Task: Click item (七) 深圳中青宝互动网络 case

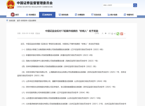Action: click(x=69, y=87)
